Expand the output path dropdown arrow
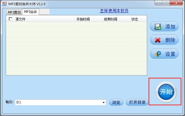The width and height of the screenshot is (185, 116). [103, 103]
